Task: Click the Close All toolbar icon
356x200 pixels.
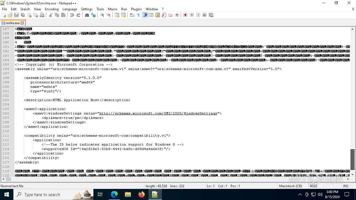Action: pyautogui.click(x=36, y=15)
